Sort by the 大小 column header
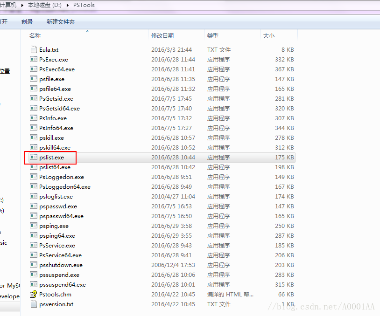380x316 pixels. pyautogui.click(x=269, y=36)
